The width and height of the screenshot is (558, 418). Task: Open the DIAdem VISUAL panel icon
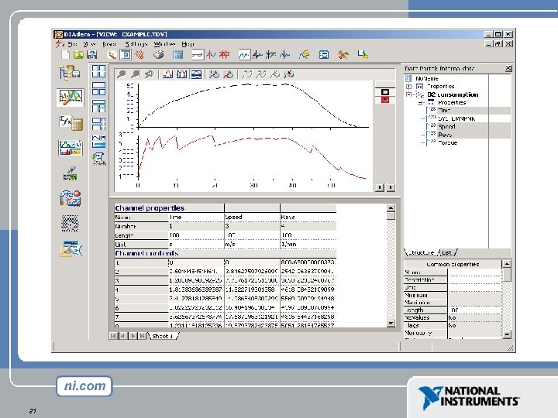click(70, 198)
